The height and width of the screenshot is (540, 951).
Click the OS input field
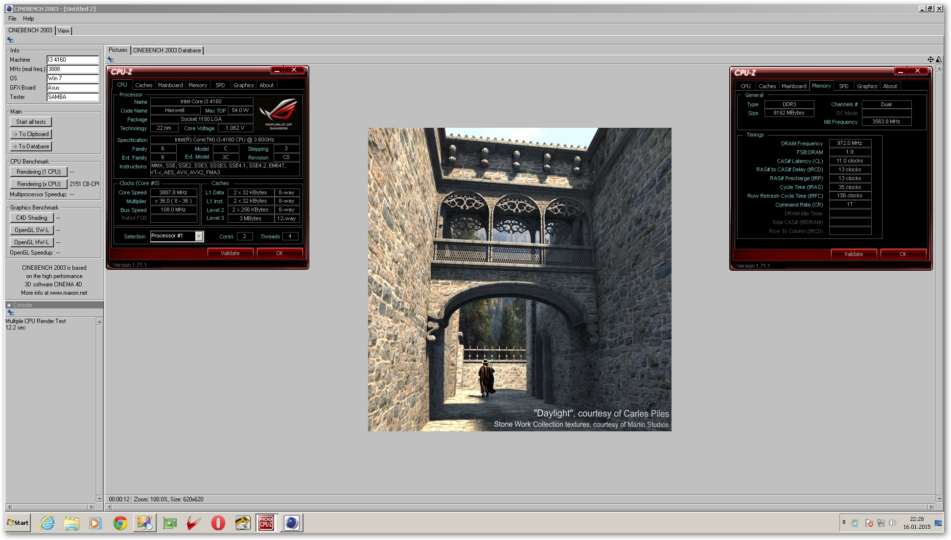tap(72, 78)
